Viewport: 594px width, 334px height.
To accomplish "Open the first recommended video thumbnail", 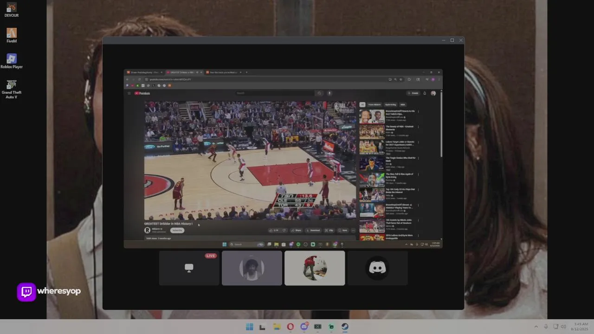I will click(x=372, y=116).
